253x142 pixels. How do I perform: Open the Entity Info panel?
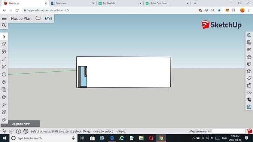click(x=249, y=35)
